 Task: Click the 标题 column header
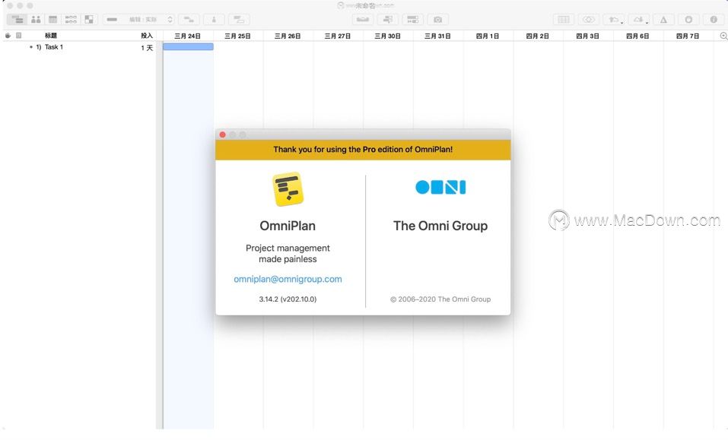[x=51, y=36]
